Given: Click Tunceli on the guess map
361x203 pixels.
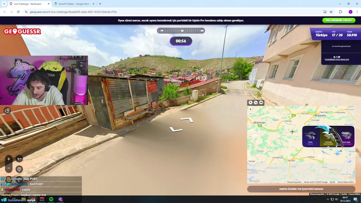Looking at the screenshot, I should click(x=260, y=151).
